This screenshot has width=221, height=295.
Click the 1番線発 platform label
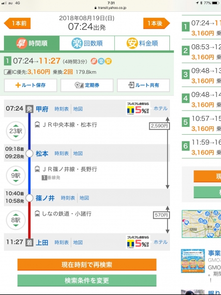click(x=51, y=177)
